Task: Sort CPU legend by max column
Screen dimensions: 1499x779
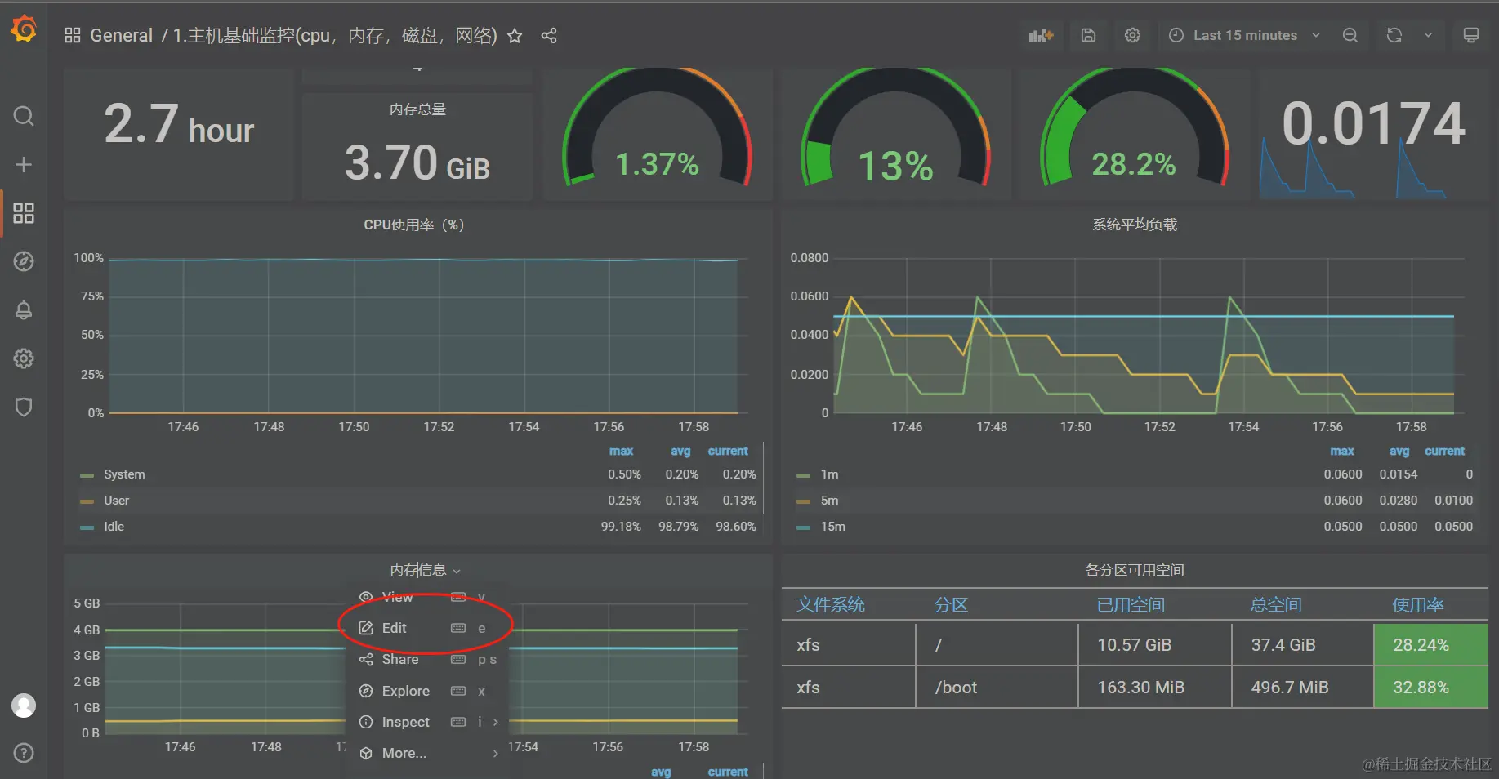Action: (x=621, y=451)
